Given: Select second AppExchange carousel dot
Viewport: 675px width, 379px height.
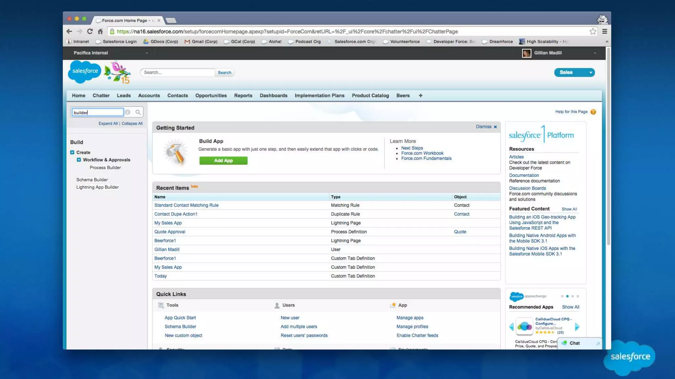Looking at the screenshot, I should (567, 296).
